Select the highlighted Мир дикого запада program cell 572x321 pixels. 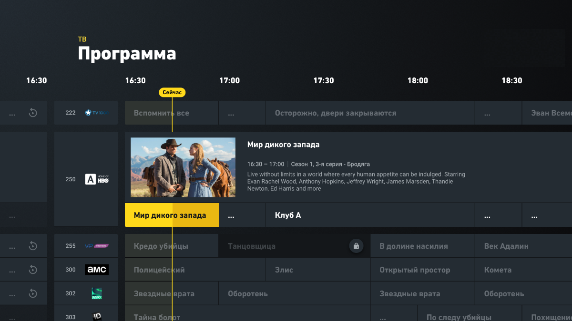[172, 215]
